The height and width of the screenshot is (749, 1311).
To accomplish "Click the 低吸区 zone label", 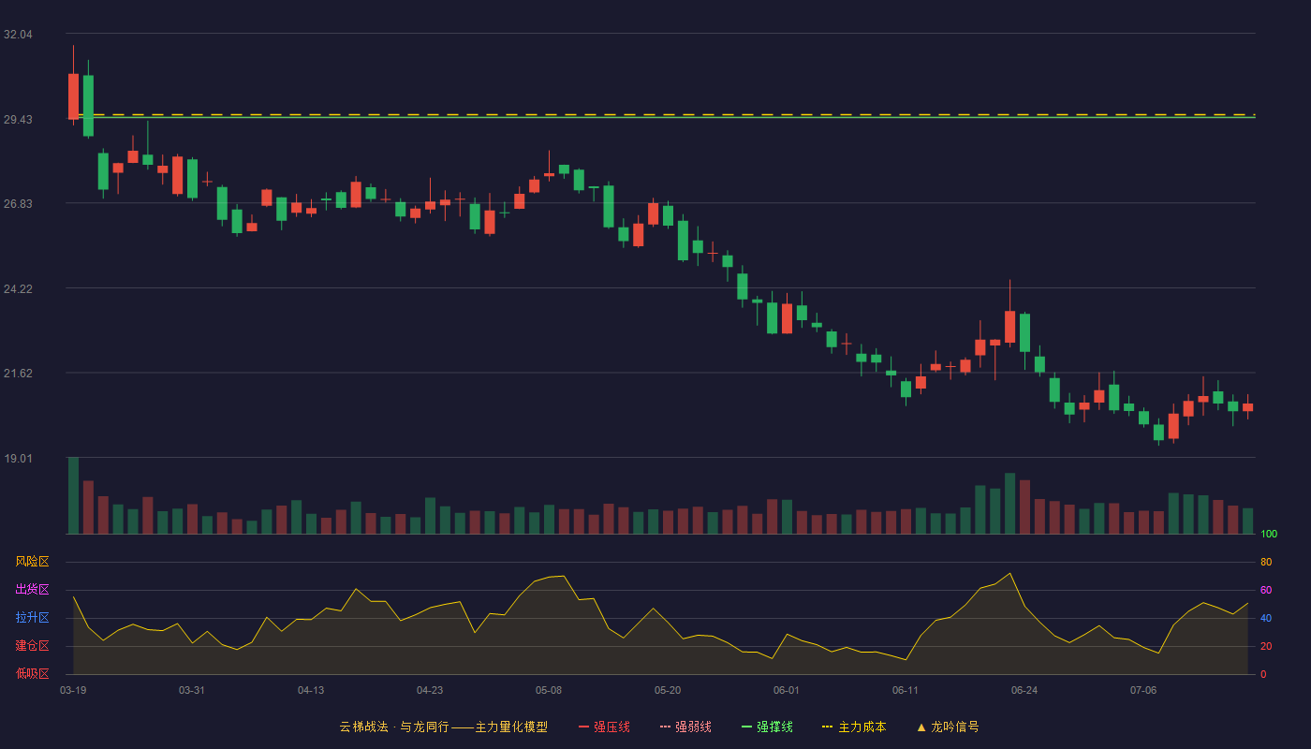I will [32, 673].
